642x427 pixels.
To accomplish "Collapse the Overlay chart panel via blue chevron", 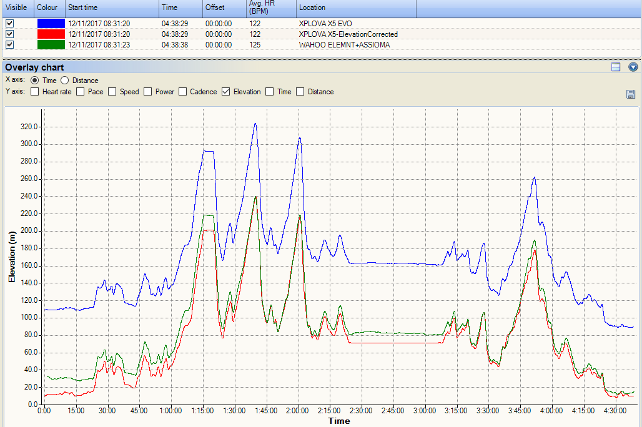I will pyautogui.click(x=633, y=67).
